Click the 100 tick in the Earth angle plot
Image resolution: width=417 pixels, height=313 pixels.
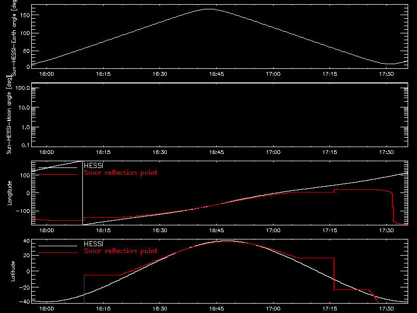(x=24, y=33)
